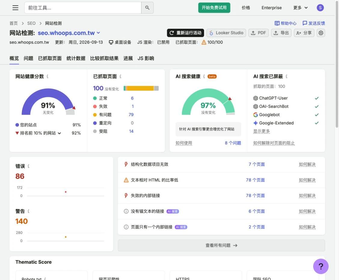Click the Google-Extended checkmark
The width and height of the screenshot is (339, 280).
317,123
